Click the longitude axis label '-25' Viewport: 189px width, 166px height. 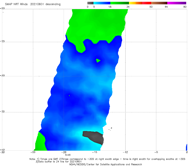coord(33,152)
